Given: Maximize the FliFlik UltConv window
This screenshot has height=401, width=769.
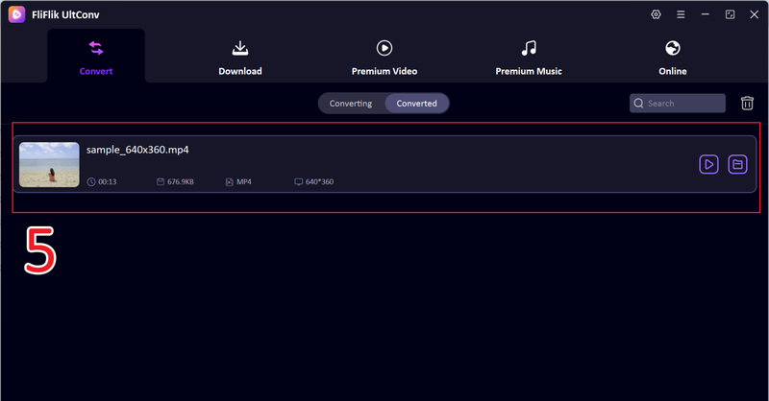Looking at the screenshot, I should coord(730,14).
